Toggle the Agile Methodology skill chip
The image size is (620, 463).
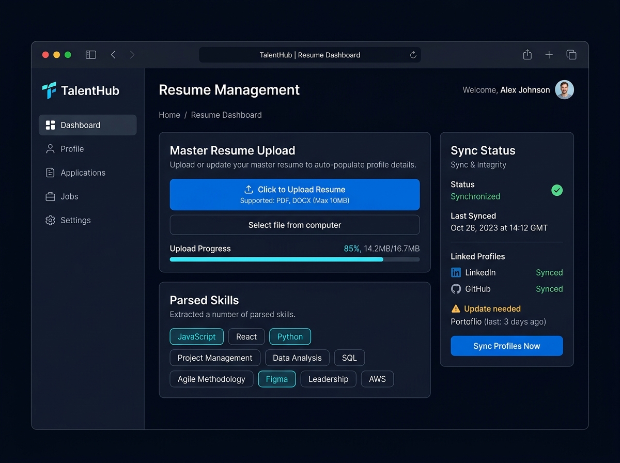(211, 379)
